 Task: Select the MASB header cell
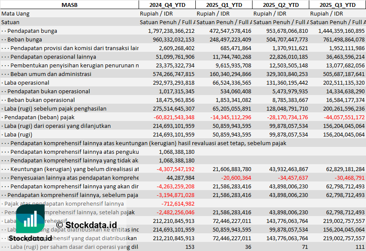69,5
